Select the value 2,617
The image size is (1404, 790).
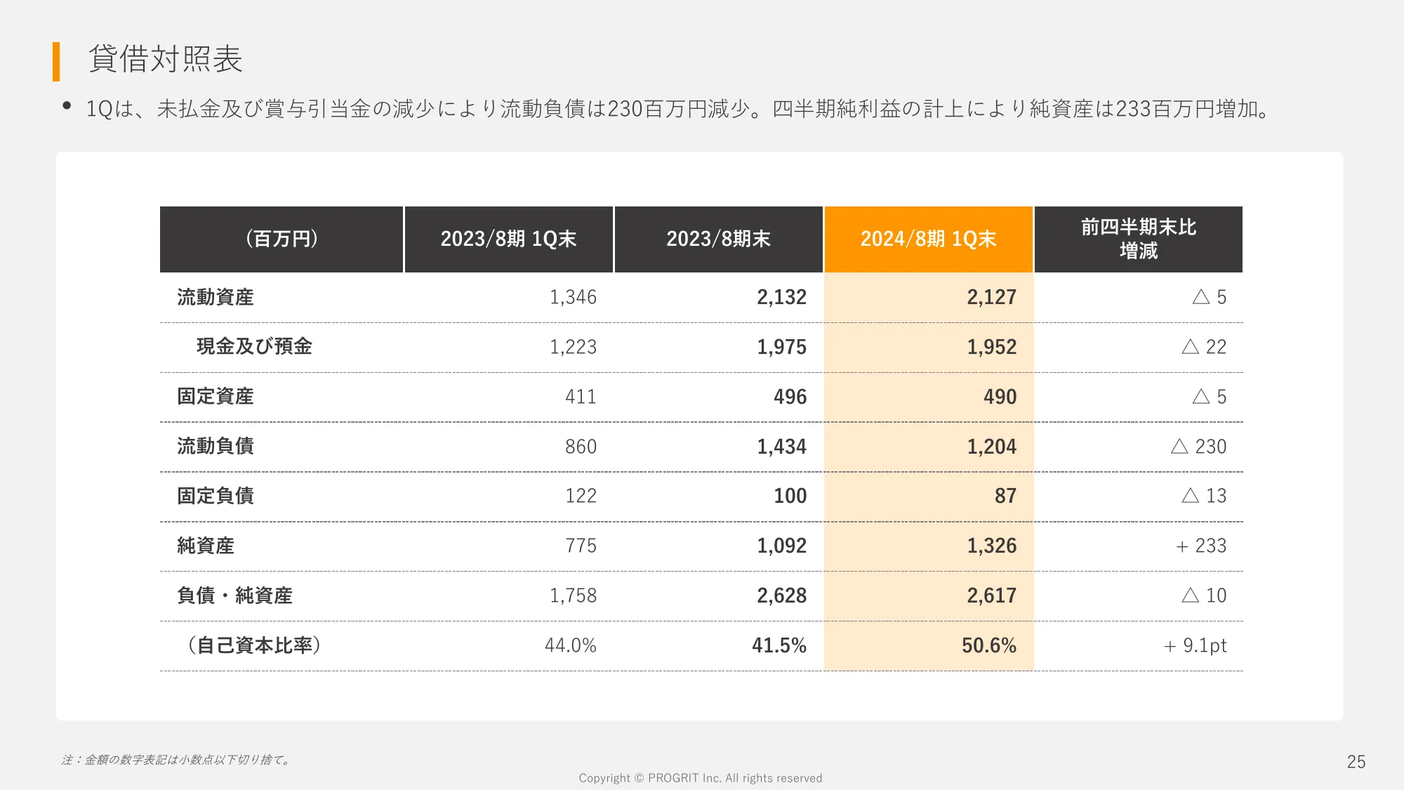(x=991, y=595)
